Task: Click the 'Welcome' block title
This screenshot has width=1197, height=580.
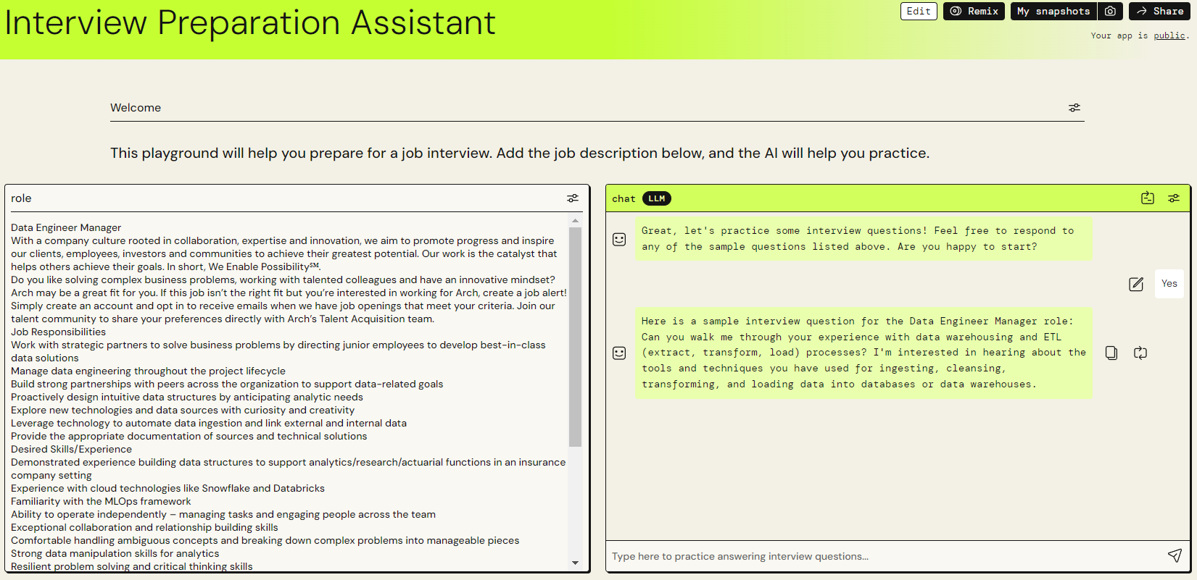Action: [x=136, y=108]
